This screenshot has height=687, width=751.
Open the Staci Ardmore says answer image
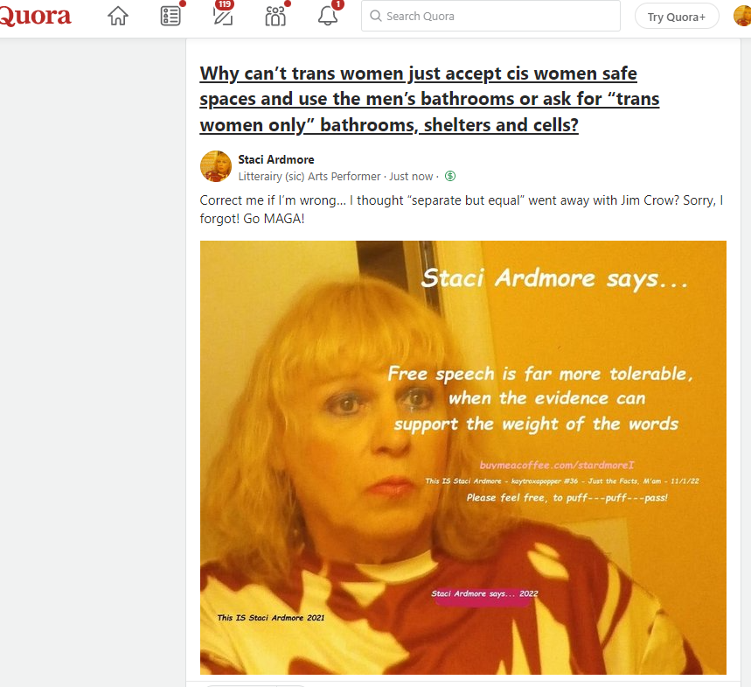[463, 458]
